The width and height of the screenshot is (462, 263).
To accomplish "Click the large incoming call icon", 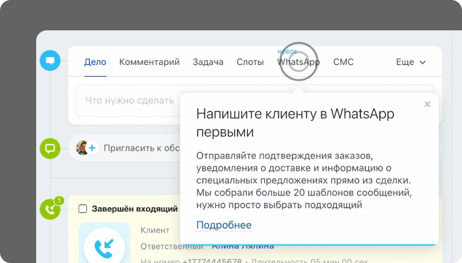I will [x=104, y=248].
